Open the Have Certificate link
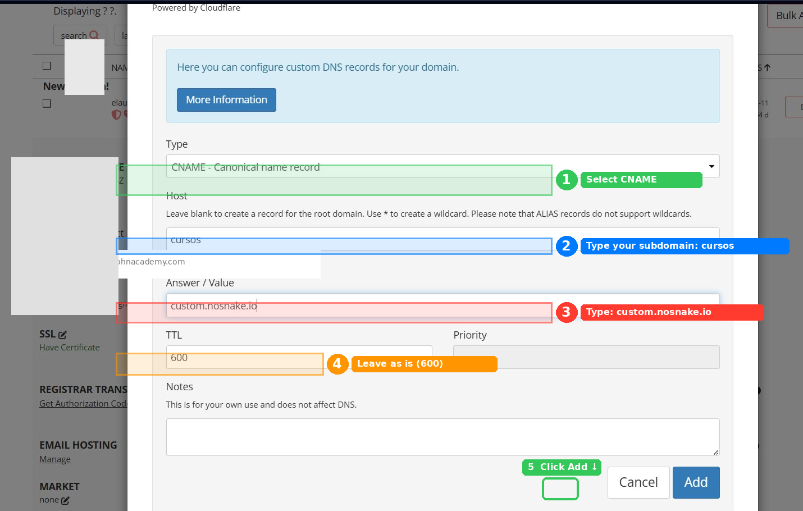803x511 pixels. (70, 348)
